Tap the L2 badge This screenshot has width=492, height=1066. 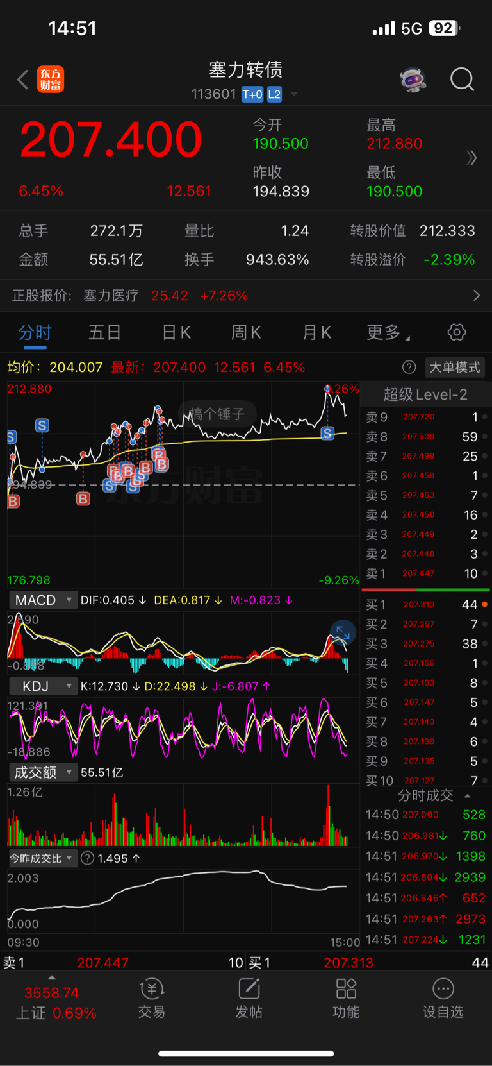274,94
